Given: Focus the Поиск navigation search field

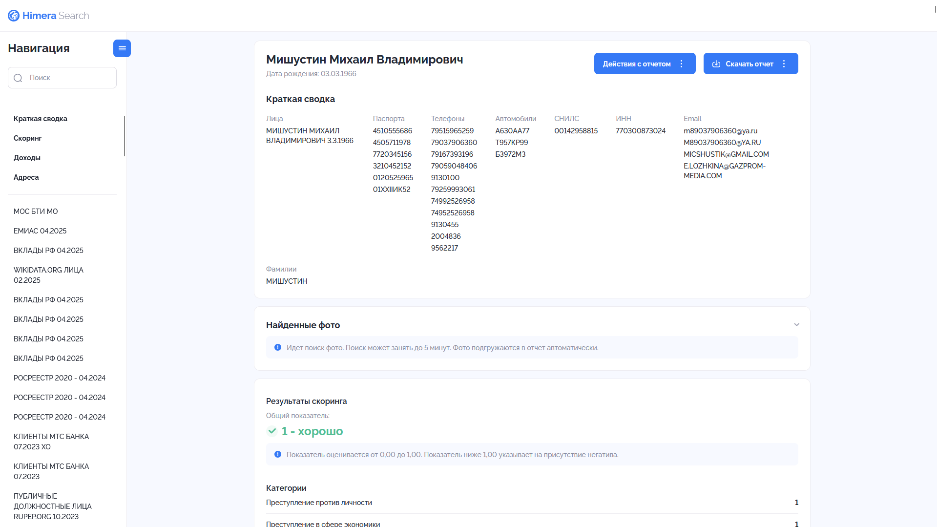Looking at the screenshot, I should (62, 78).
